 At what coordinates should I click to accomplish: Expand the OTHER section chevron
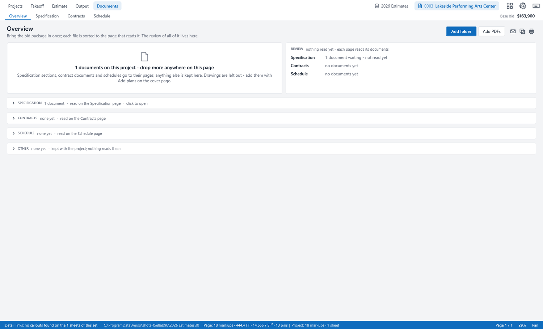point(13,149)
